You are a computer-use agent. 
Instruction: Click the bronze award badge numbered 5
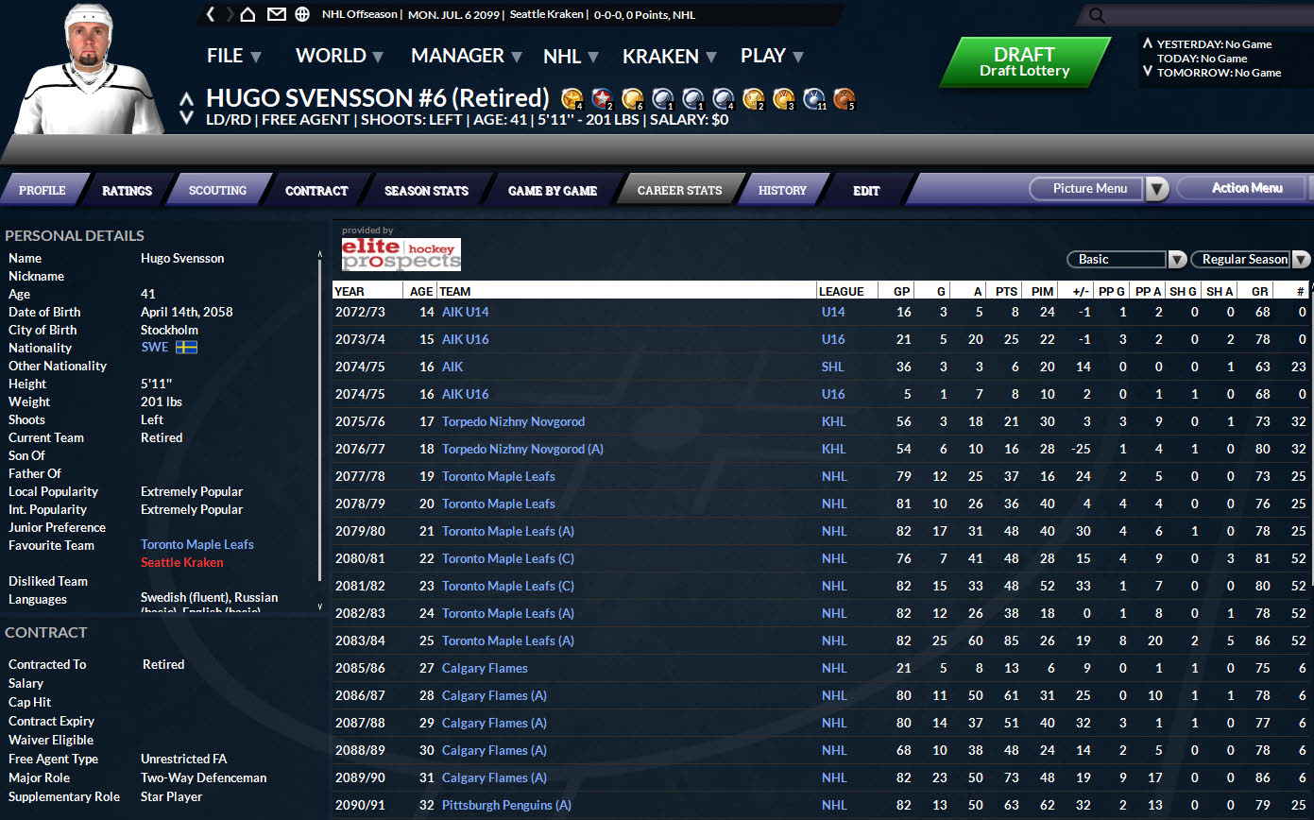click(844, 97)
